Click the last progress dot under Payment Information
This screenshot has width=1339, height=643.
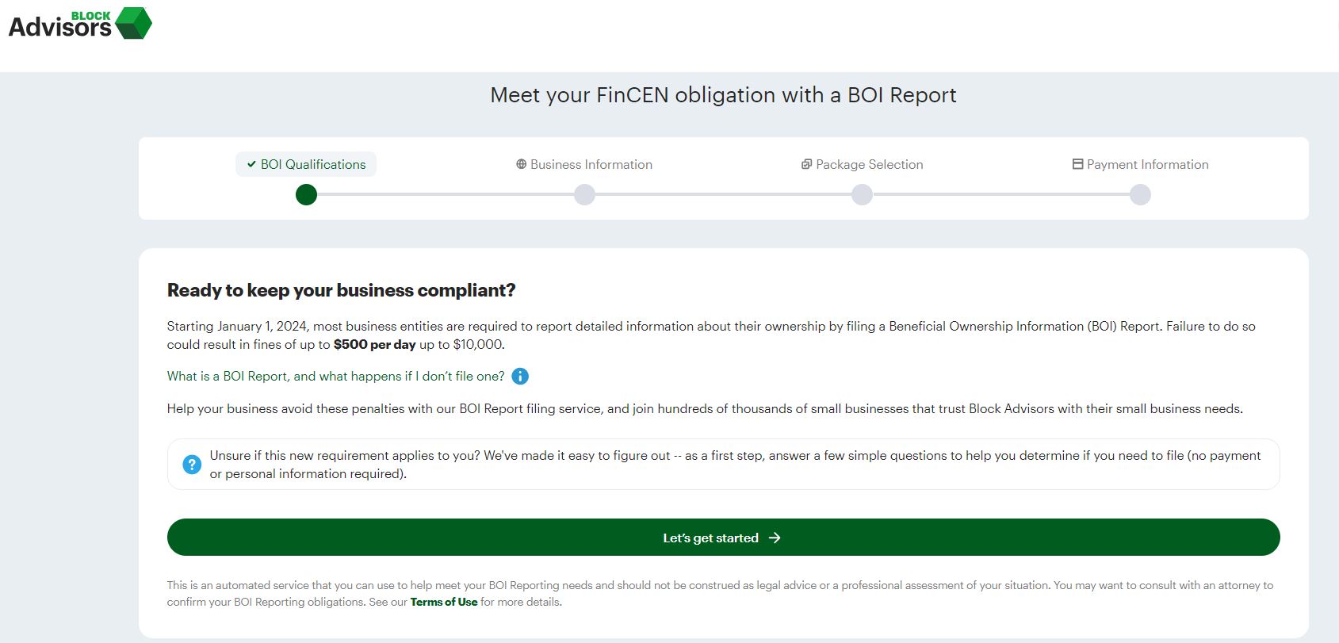tap(1140, 195)
